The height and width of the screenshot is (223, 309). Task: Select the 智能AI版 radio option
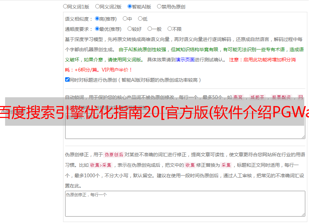pyautogui.click(x=130, y=6)
